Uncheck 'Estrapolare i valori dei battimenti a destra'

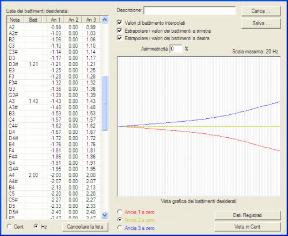click(119, 38)
